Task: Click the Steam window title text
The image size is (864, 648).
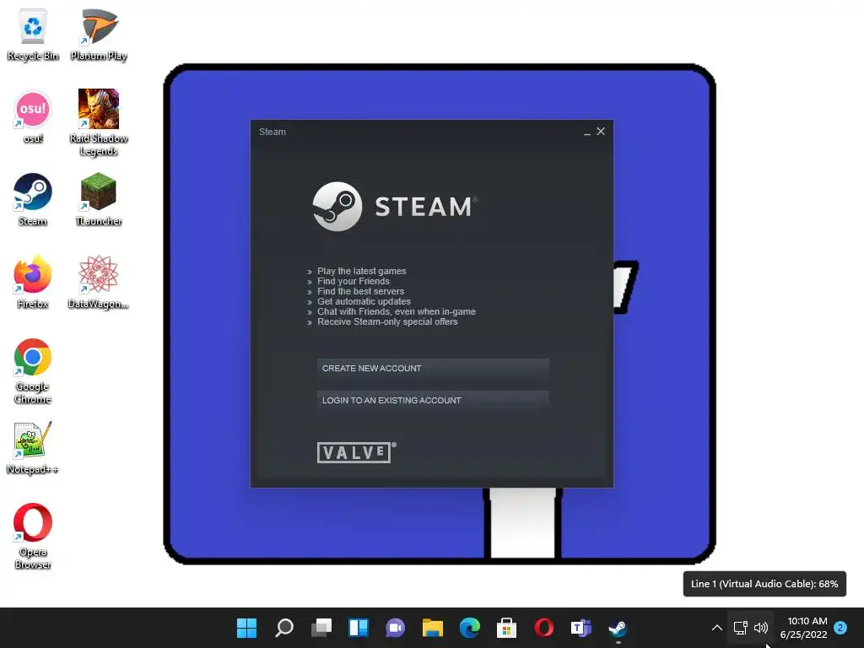Action: (273, 132)
